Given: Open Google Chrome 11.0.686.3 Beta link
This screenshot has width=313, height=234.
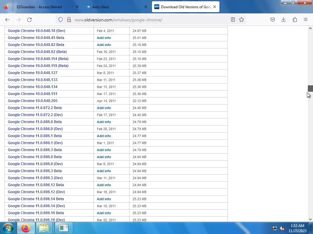Looking at the screenshot, I should 35,150.
